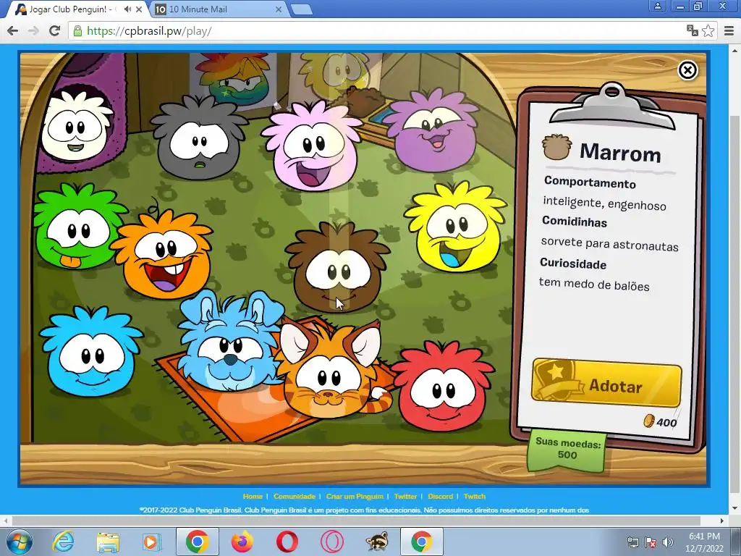Screen dimensions: 741x556
Task: Open the volume speaker tray icon
Action: 667,542
